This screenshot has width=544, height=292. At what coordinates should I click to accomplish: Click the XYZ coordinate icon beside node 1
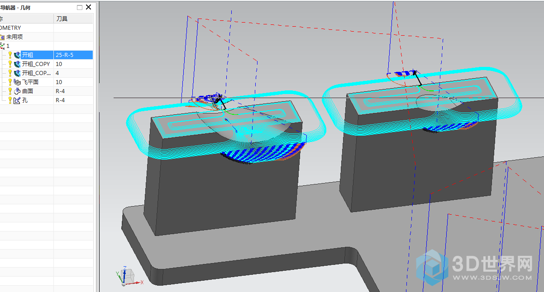pos(2,46)
